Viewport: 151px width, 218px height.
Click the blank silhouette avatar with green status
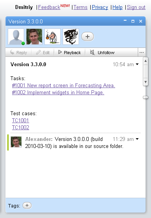click(x=16, y=37)
